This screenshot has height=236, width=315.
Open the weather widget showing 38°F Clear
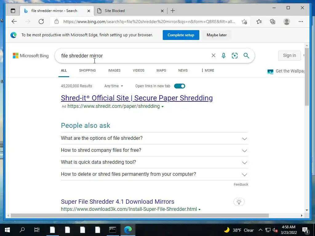pos(239,230)
